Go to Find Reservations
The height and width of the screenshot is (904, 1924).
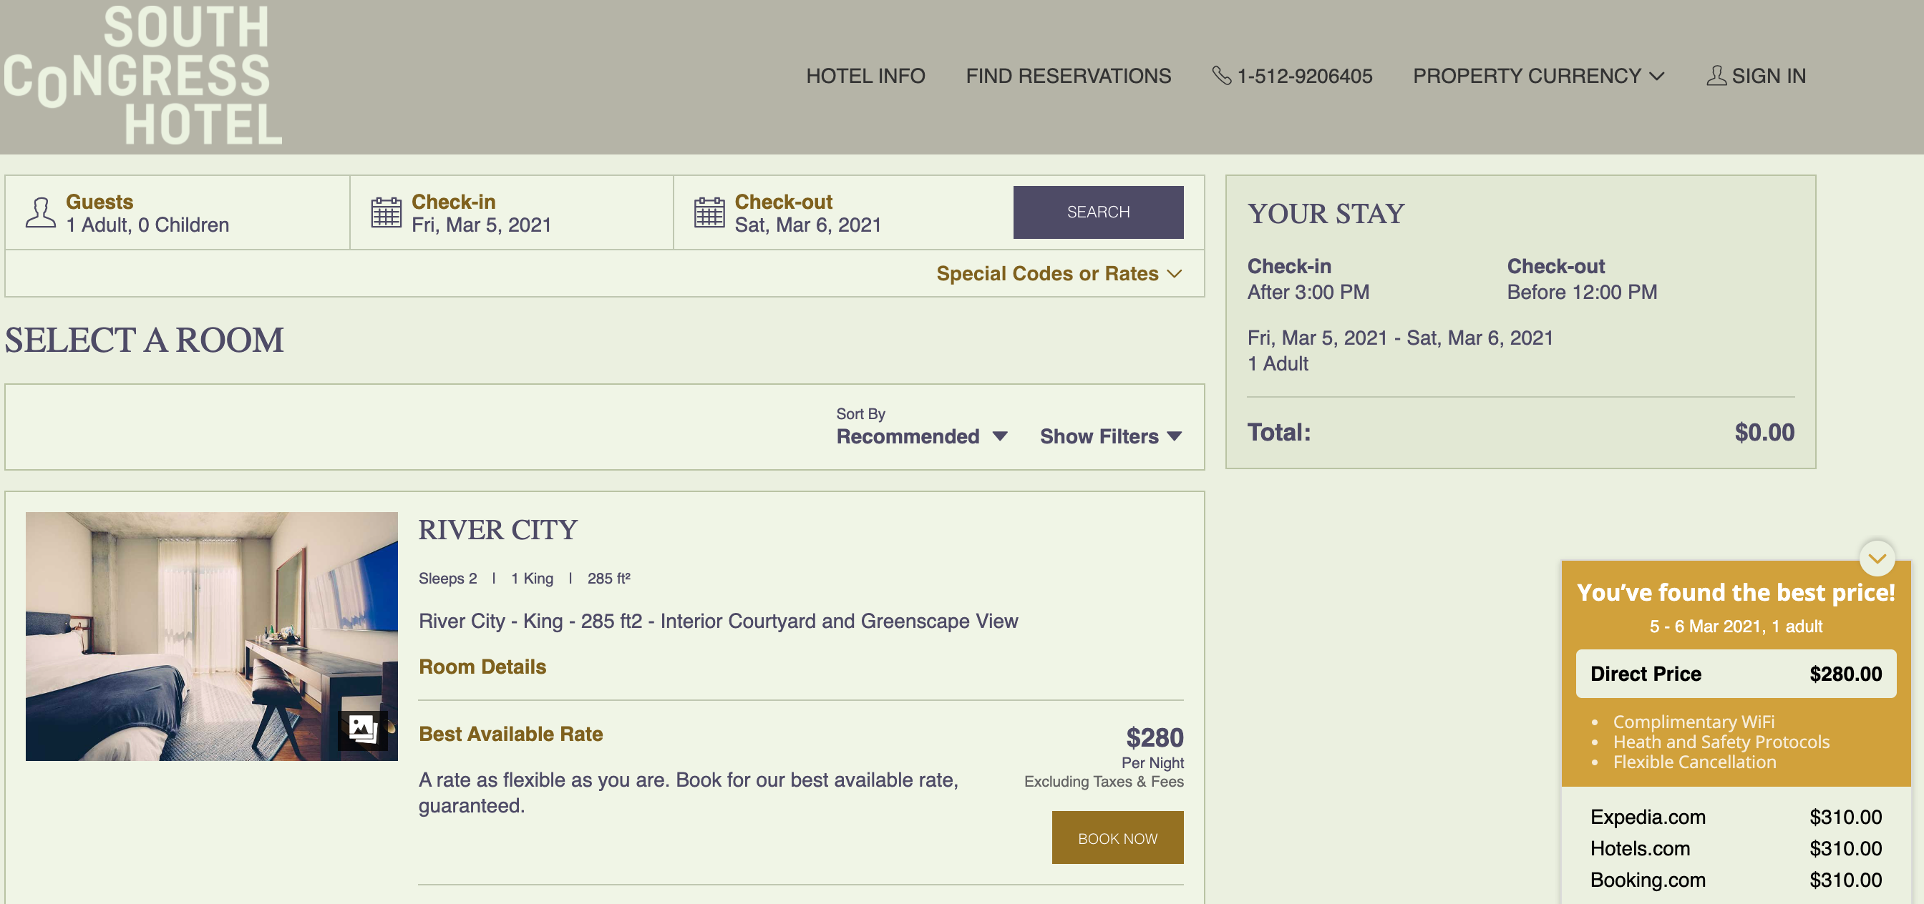click(1068, 76)
